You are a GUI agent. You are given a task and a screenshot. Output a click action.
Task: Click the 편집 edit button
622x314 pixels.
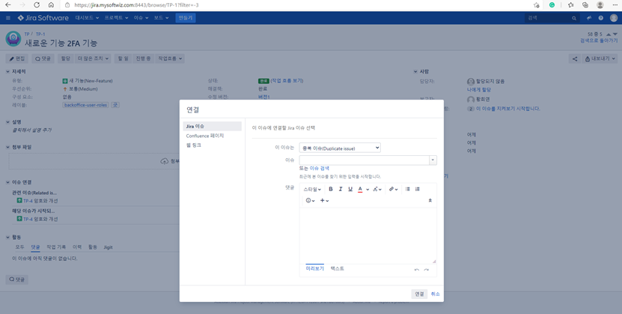coord(17,58)
